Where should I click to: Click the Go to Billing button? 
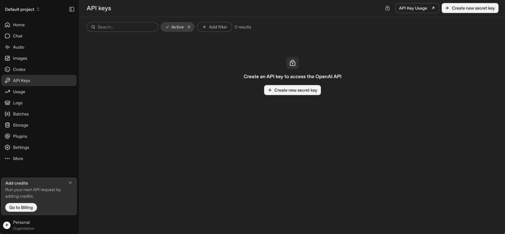pyautogui.click(x=21, y=208)
